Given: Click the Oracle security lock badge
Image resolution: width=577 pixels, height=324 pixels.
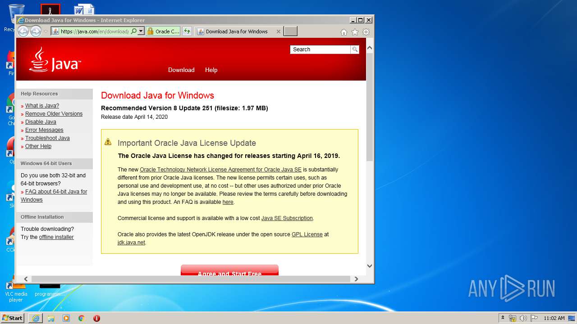Looking at the screenshot, I should [x=163, y=31].
